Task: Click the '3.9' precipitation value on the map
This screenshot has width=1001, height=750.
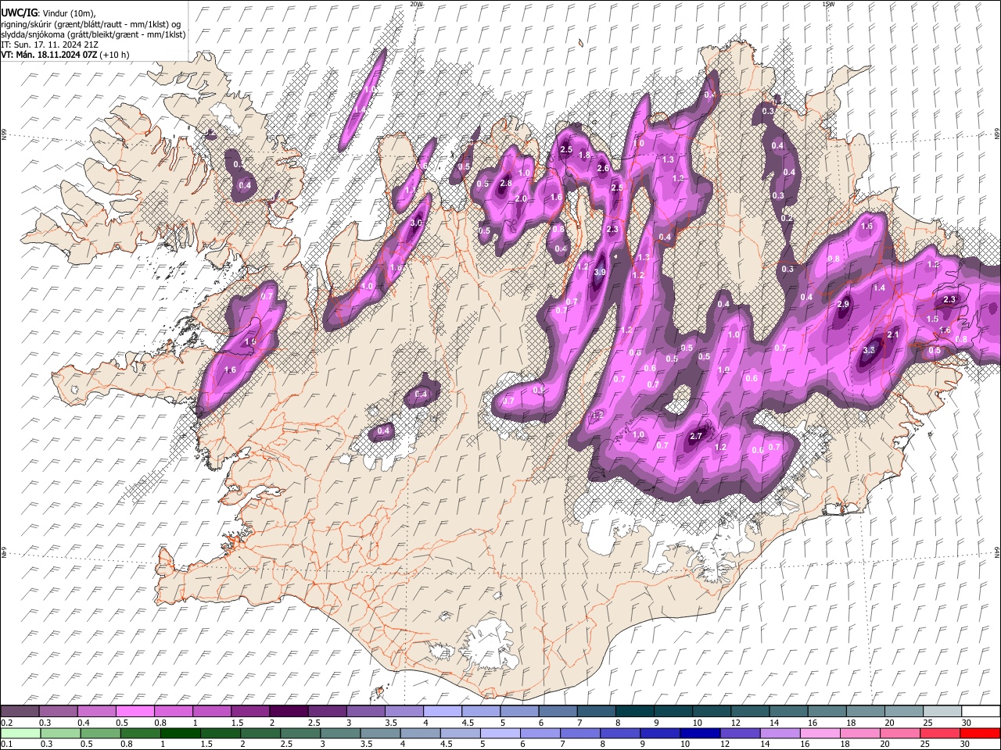Action: (x=600, y=272)
